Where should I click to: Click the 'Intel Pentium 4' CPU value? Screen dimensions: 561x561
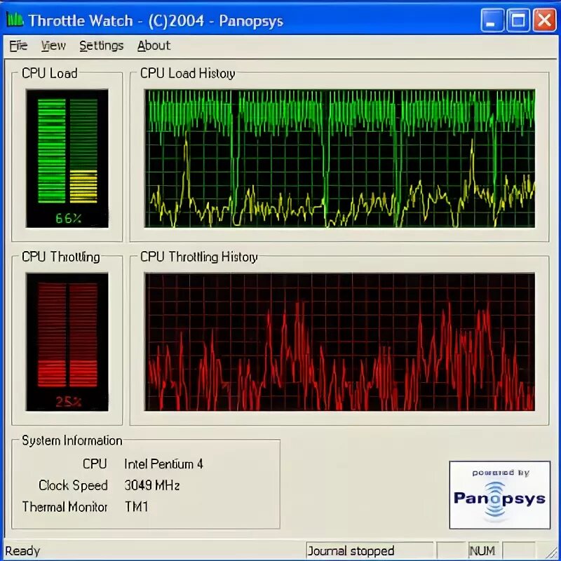coord(163,464)
